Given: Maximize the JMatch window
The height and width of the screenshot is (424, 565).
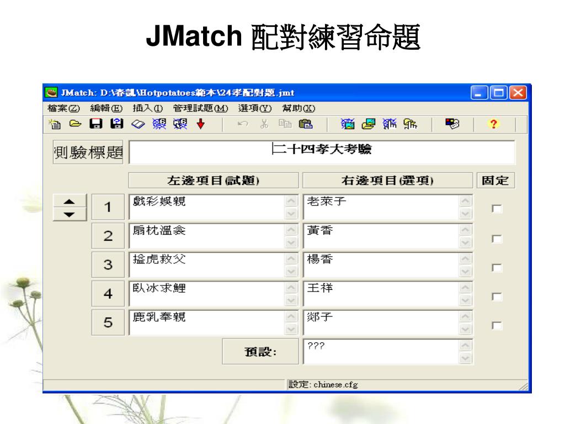Looking at the screenshot, I should coord(499,93).
